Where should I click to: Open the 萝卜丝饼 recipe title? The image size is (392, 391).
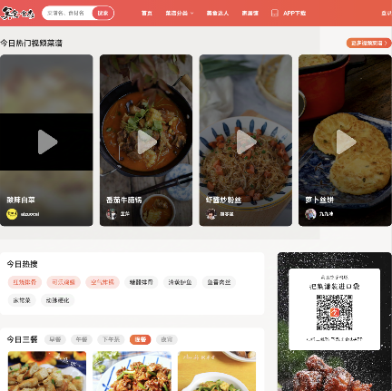(319, 200)
